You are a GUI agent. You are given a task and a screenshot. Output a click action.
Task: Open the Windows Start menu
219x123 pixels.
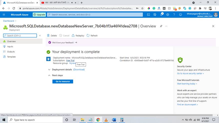[4, 120]
